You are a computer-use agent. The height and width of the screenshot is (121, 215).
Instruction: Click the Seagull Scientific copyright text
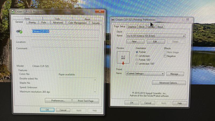pos(149,95)
